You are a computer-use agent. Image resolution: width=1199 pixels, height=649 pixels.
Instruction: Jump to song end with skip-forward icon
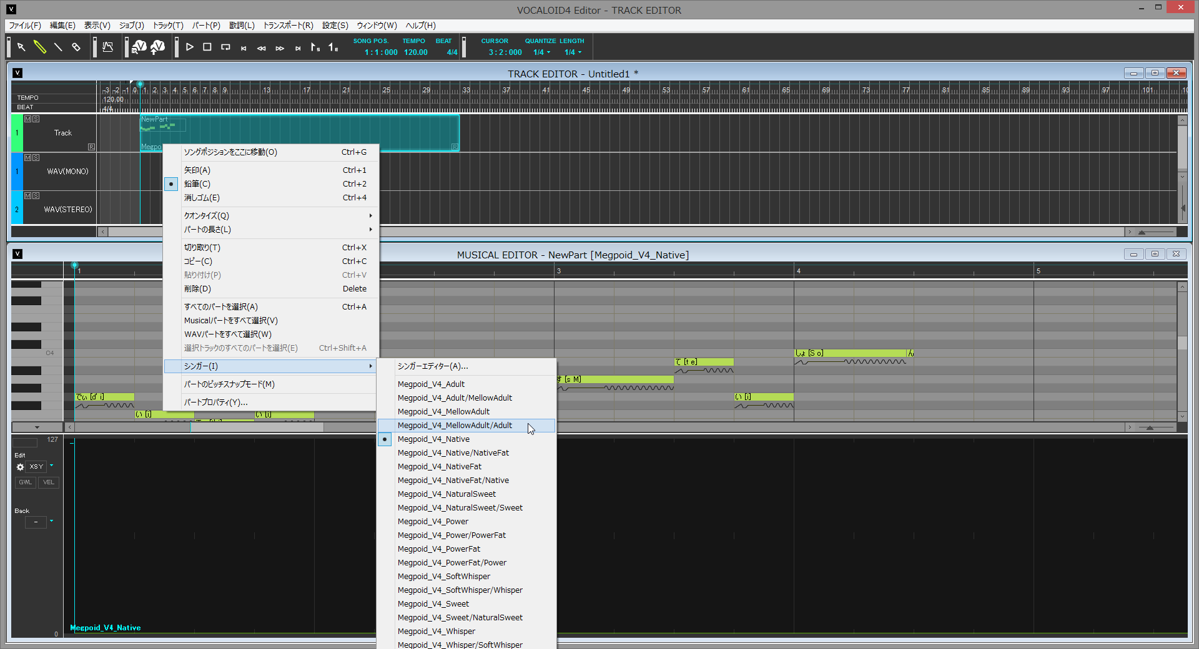coord(298,48)
